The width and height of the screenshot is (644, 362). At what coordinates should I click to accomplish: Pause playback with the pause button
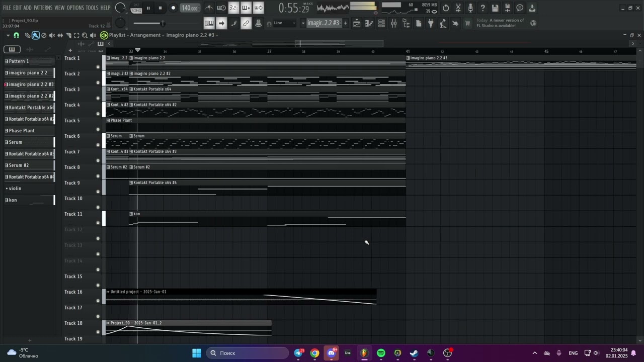click(148, 8)
